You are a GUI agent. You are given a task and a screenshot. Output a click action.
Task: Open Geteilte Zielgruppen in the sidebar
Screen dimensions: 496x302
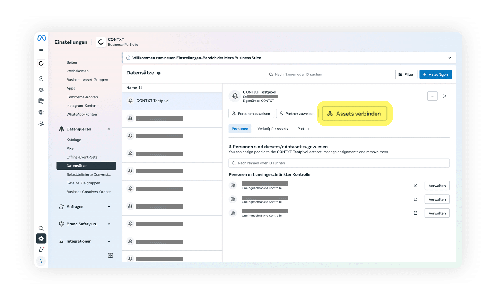coord(83,183)
